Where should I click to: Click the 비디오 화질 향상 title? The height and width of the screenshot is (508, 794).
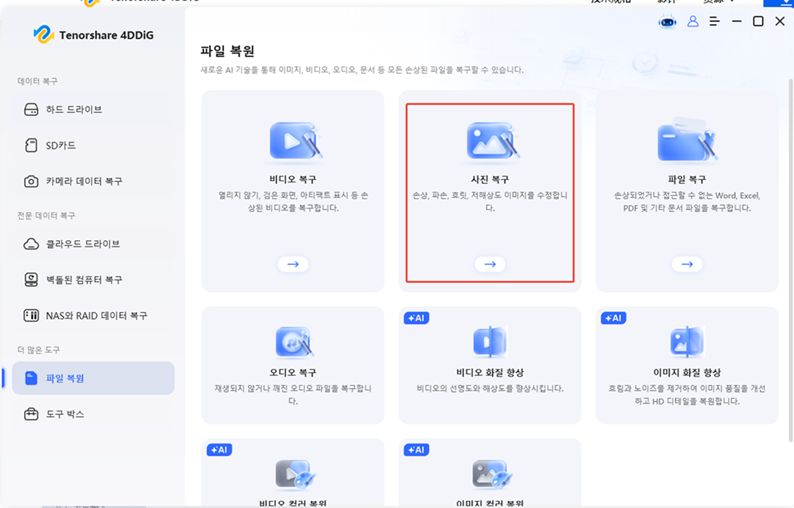(x=489, y=372)
